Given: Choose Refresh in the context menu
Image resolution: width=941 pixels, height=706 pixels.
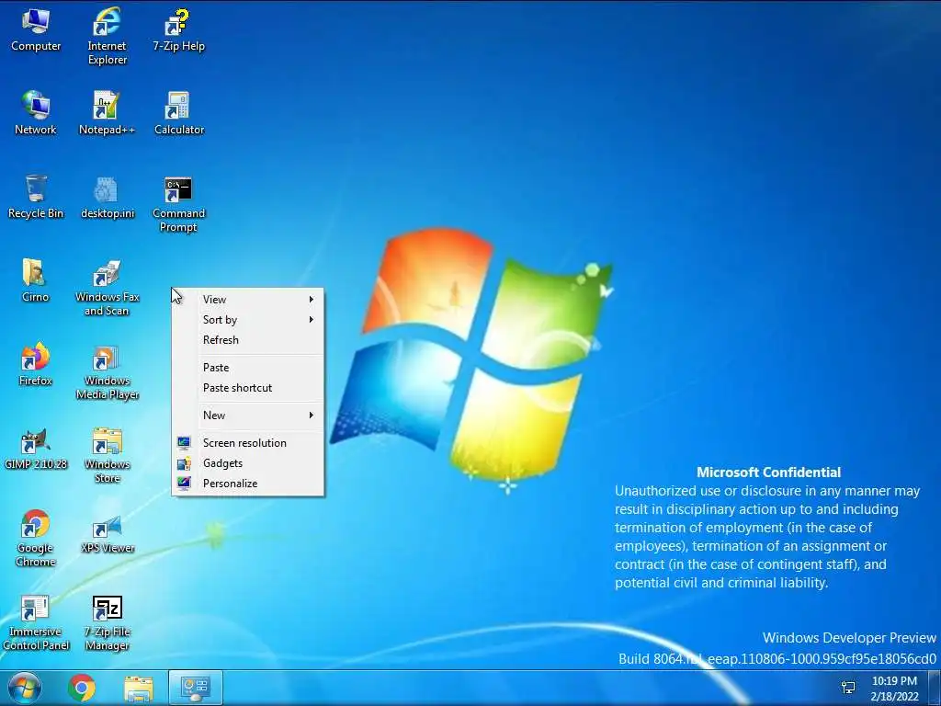Looking at the screenshot, I should [x=248, y=340].
